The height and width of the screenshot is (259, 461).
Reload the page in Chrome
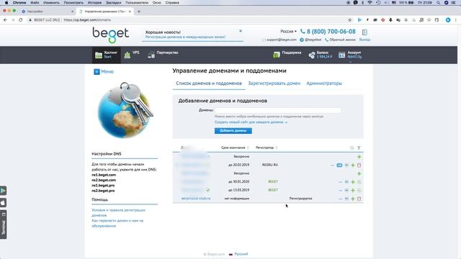(x=21, y=20)
